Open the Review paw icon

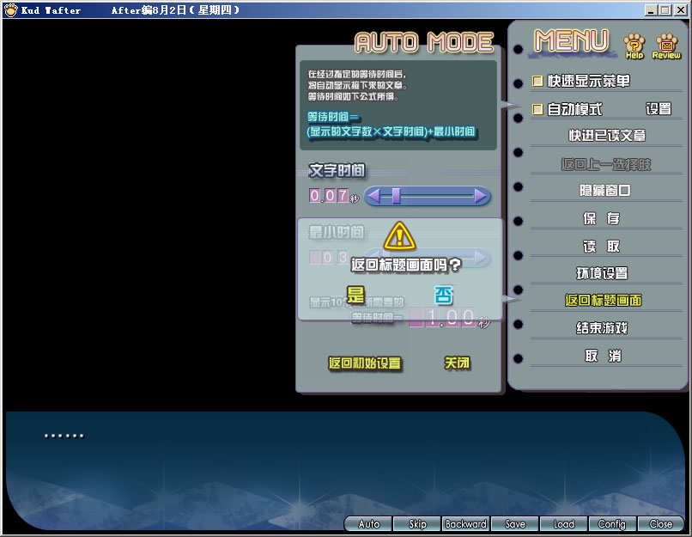666,46
